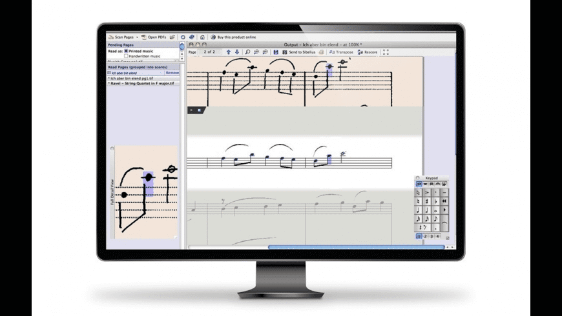Image resolution: width=562 pixels, height=316 pixels.
Task: Click the Open PDFs button
Action: coord(154,37)
